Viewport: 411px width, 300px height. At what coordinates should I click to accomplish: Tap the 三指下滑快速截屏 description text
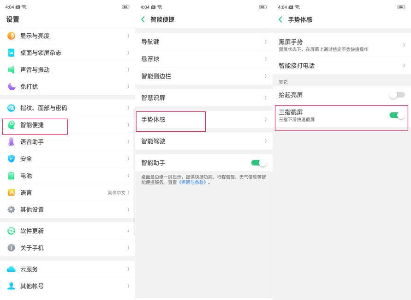pyautogui.click(x=297, y=120)
